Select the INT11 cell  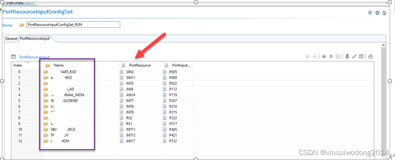coord(131,130)
